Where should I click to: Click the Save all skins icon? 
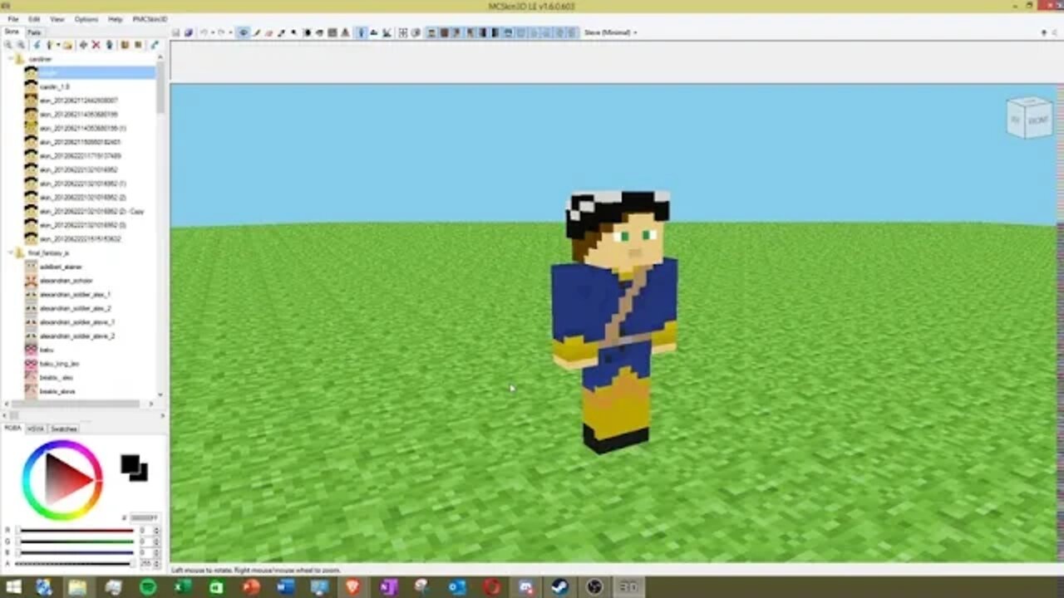pyautogui.click(x=189, y=32)
